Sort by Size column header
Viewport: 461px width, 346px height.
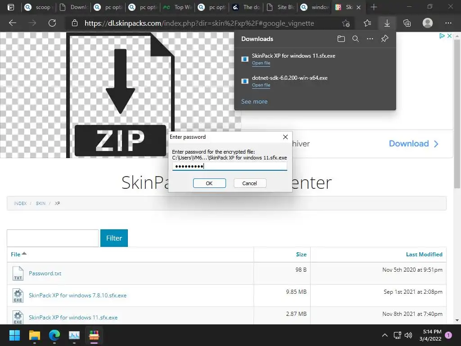coord(301,255)
